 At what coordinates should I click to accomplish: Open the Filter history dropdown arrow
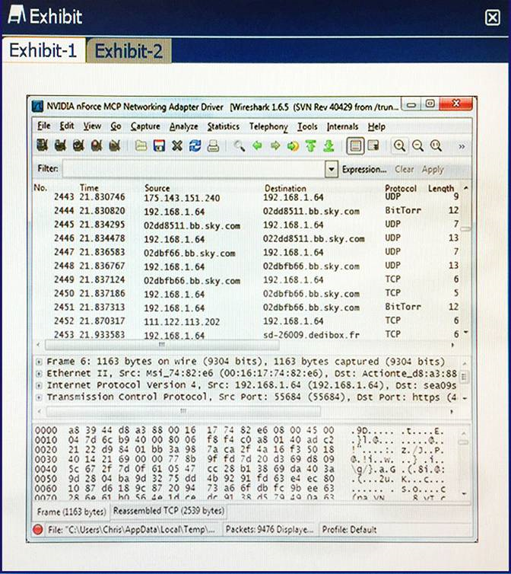click(332, 169)
